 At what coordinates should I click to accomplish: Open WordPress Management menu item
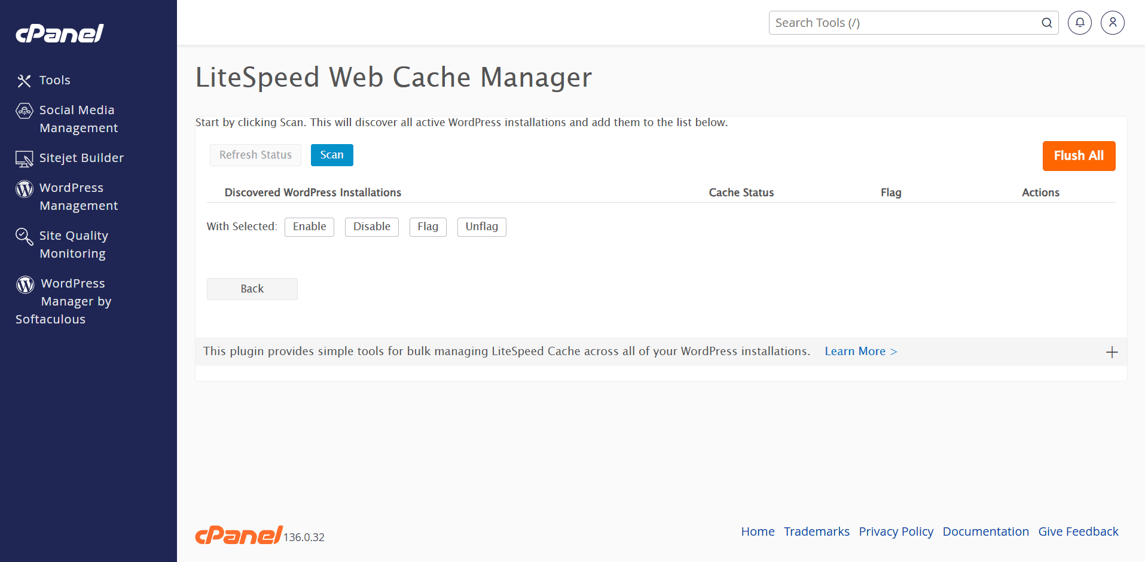pos(78,197)
